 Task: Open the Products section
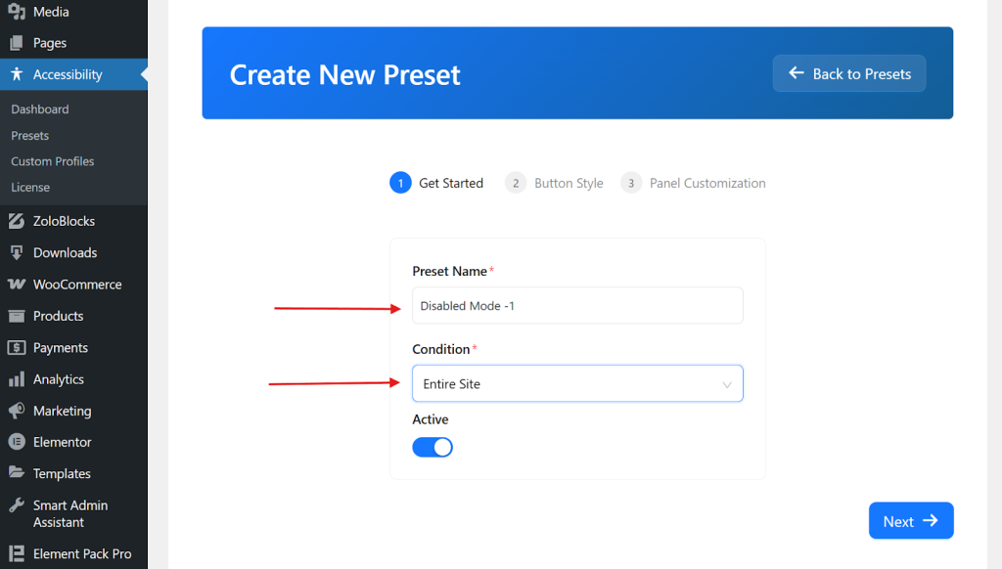20,316
